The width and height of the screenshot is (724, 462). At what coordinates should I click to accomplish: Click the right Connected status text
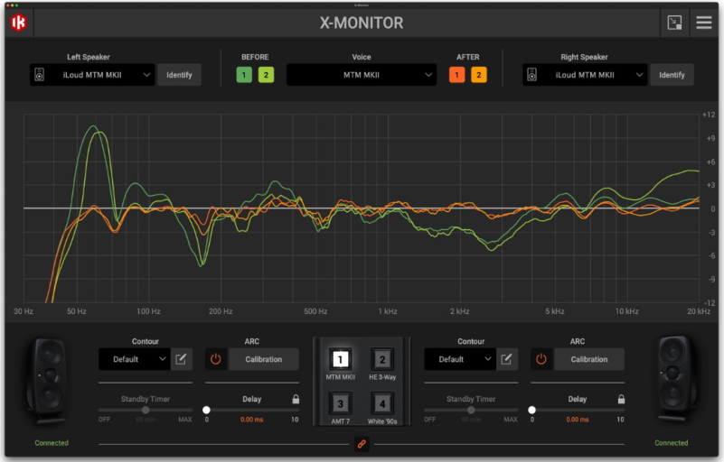pos(671,443)
